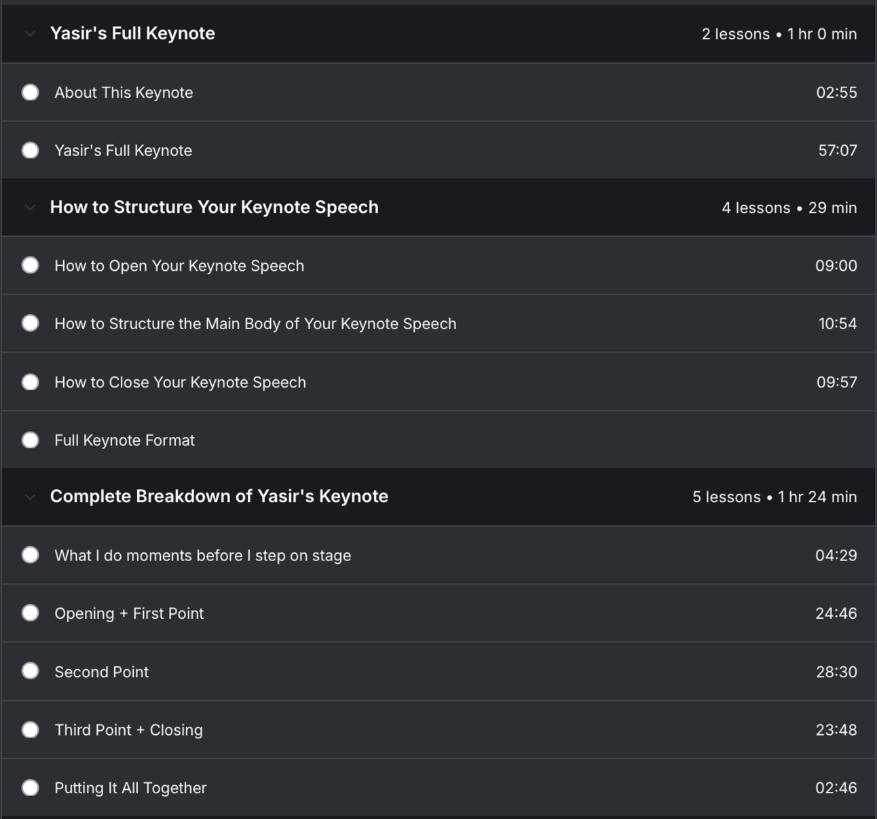Click the Complete Breakdown of Yasir's Keynote heading

[x=219, y=497]
